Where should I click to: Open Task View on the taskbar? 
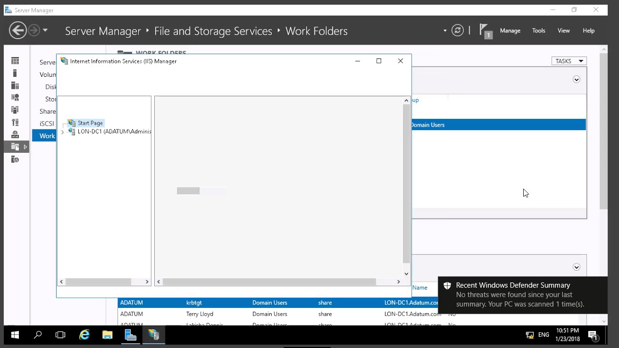60,334
